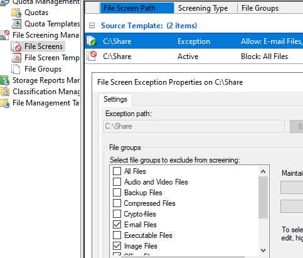Click the File Screening Management icon
The width and height of the screenshot is (303, 258).
[x=4, y=35]
